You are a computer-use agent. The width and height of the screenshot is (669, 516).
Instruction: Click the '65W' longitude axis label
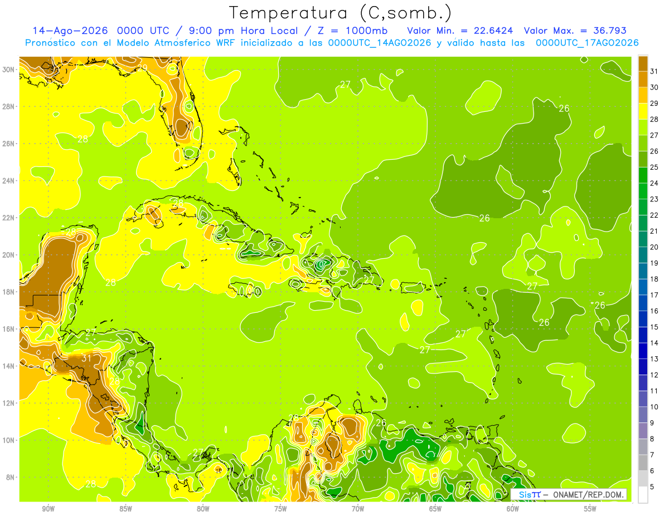coord(435,509)
